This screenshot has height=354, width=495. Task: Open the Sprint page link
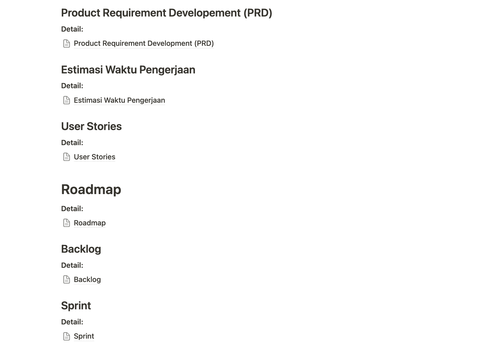coord(84,336)
